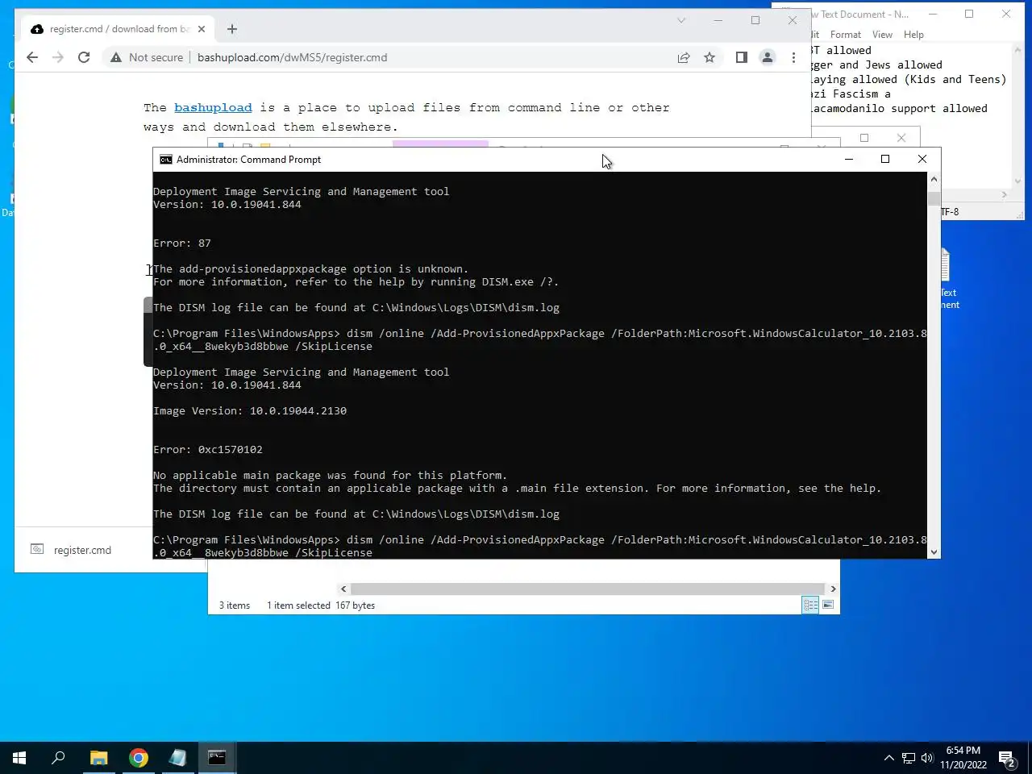The height and width of the screenshot is (774, 1032).
Task: Click Notepad horizontal scroll right arrow
Action: [x=1004, y=194]
